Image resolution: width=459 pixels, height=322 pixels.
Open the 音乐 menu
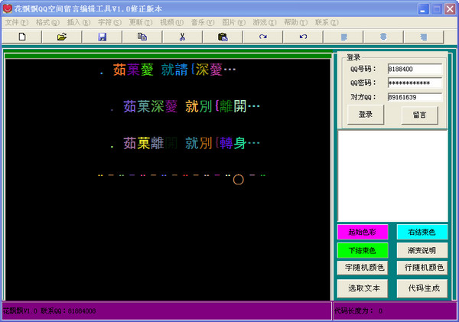click(203, 22)
